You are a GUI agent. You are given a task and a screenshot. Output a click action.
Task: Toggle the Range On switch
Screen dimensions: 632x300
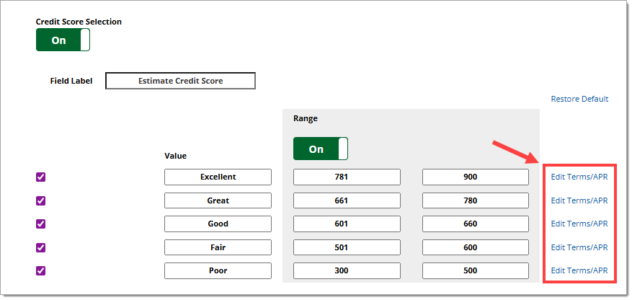(320, 149)
